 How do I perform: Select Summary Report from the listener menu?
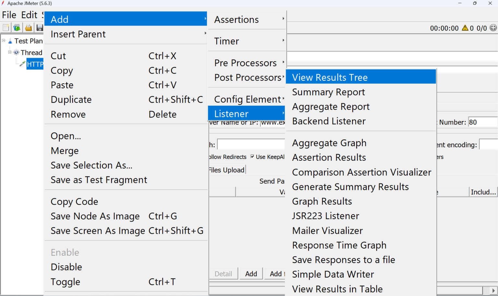328,92
